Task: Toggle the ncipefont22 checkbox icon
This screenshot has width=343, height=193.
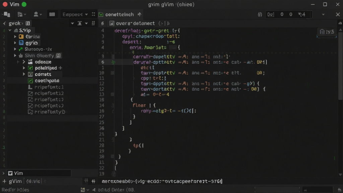Action: coord(30,93)
